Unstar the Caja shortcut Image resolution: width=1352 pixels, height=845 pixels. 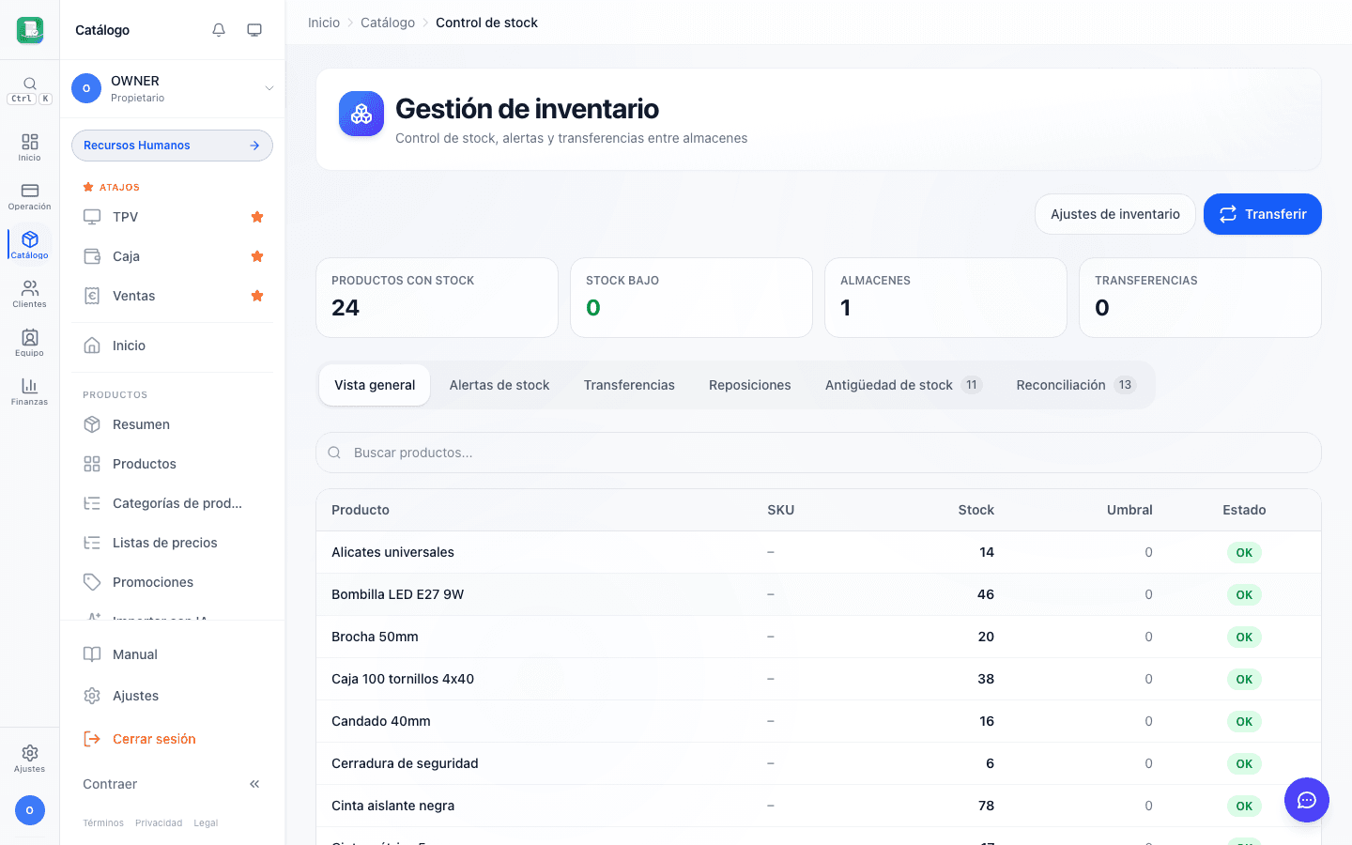tap(257, 256)
